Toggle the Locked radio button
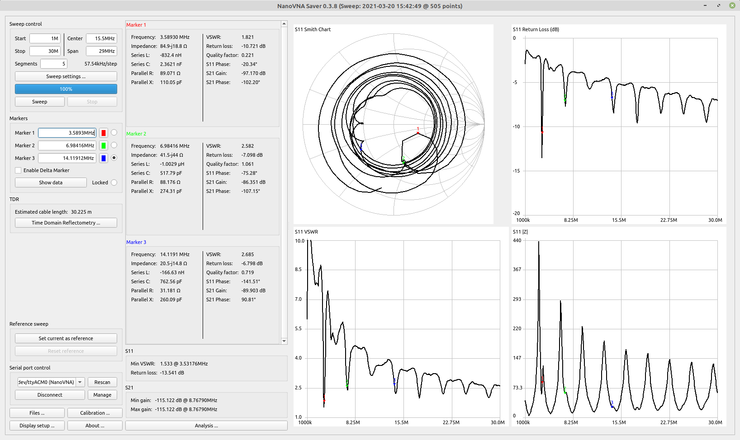Image resolution: width=740 pixels, height=440 pixels. pyautogui.click(x=114, y=183)
